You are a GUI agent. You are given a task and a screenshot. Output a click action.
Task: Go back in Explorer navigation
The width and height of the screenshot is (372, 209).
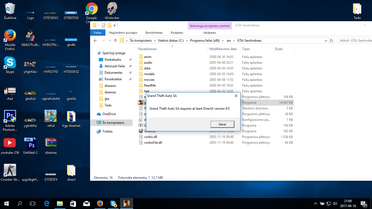pyautogui.click(x=95, y=41)
